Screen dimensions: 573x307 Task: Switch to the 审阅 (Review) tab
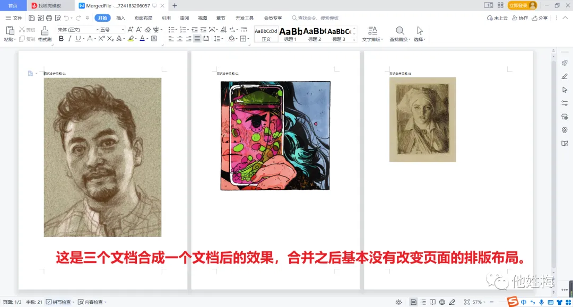click(185, 18)
